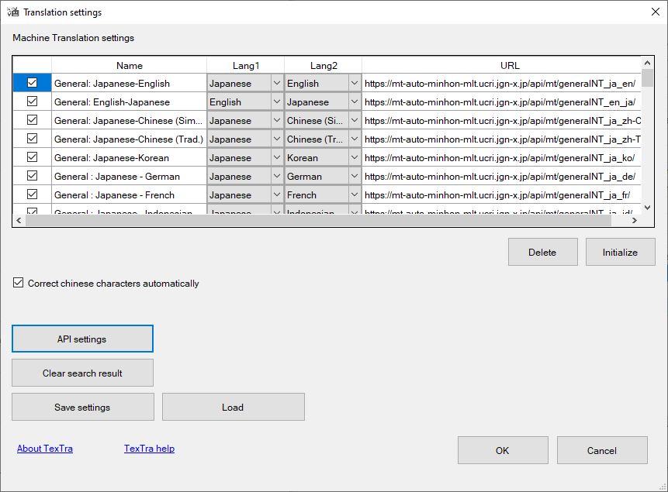Viewport: 668px width, 492px height.
Task: Click the URL cell ending generalNT_ja_fr/
Action: (501, 194)
